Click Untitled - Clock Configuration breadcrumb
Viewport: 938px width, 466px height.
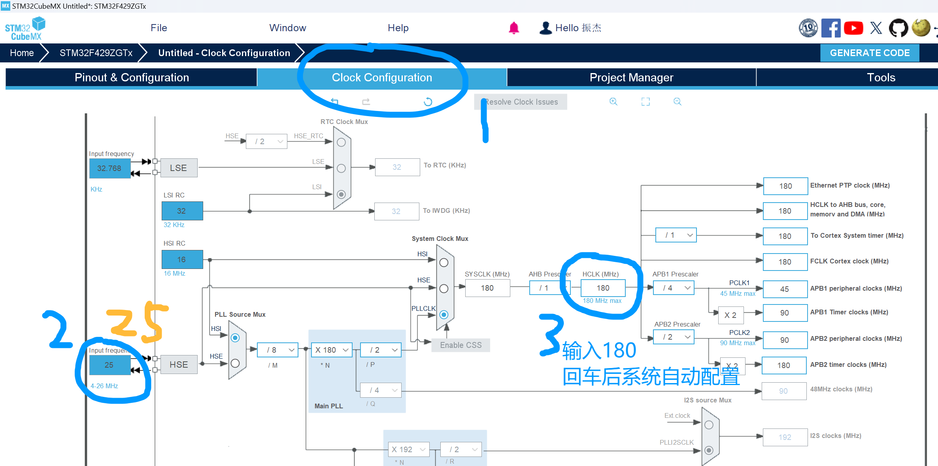224,53
